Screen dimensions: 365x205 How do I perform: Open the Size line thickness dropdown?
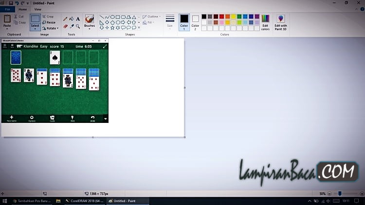click(x=170, y=21)
